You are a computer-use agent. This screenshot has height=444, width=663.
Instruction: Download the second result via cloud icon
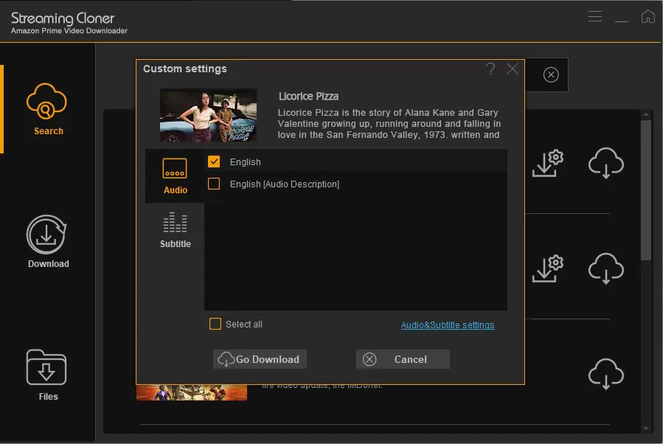pos(605,268)
